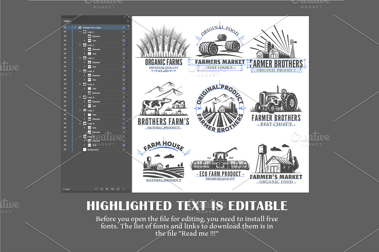379x252 pixels.
Task: Click target circle of Logo_1 layer
Action: coord(124,32)
